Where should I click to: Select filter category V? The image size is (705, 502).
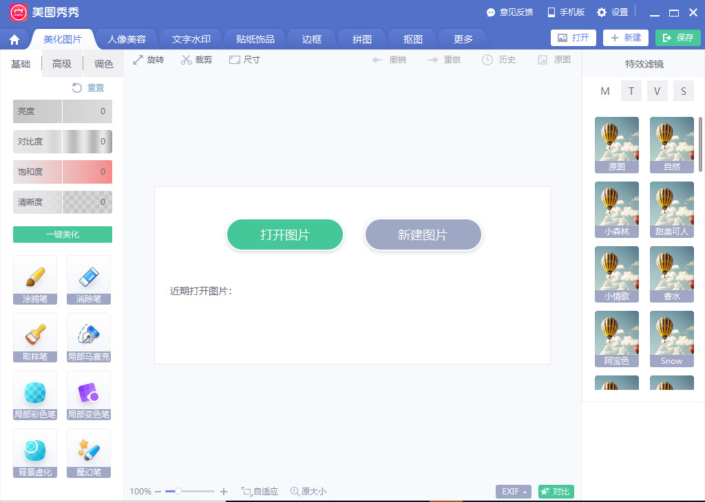click(x=657, y=91)
